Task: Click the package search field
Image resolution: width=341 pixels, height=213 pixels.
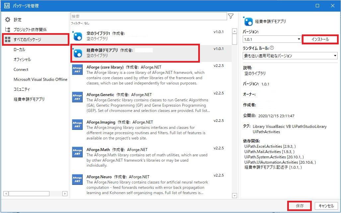Action: coord(149,16)
